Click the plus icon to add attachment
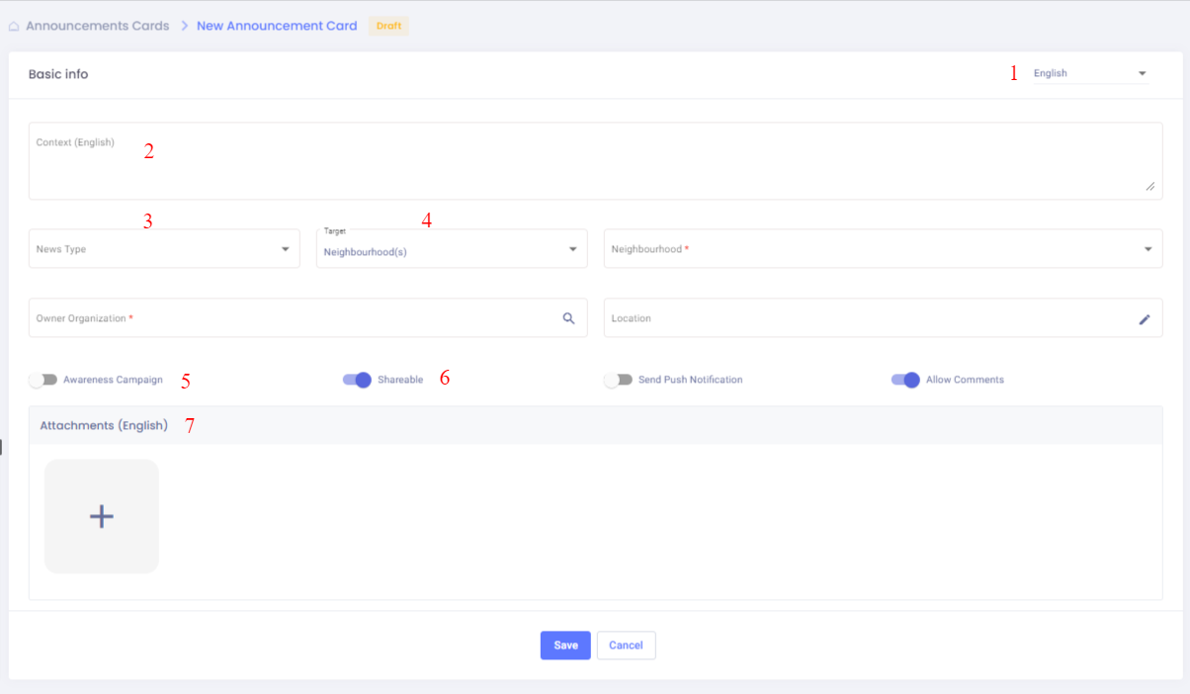This screenshot has height=694, width=1190. [102, 516]
